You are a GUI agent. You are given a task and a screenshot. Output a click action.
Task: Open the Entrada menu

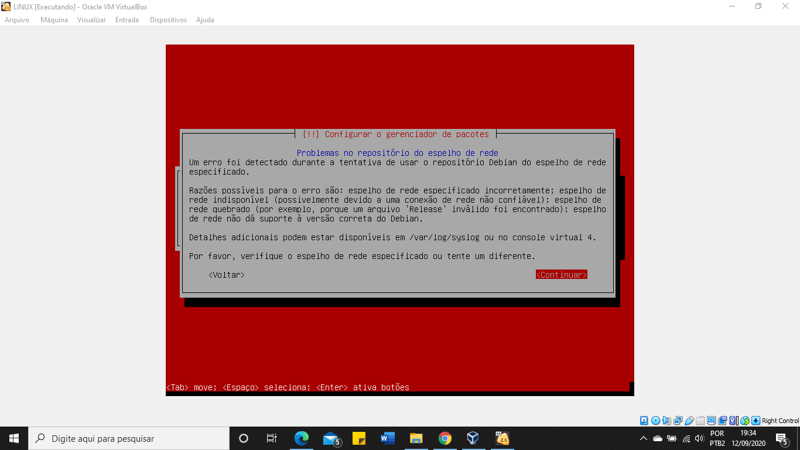click(x=127, y=20)
